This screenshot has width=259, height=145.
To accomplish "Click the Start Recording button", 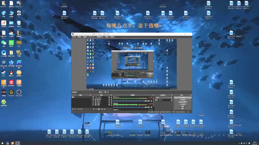I will click(x=183, y=100).
